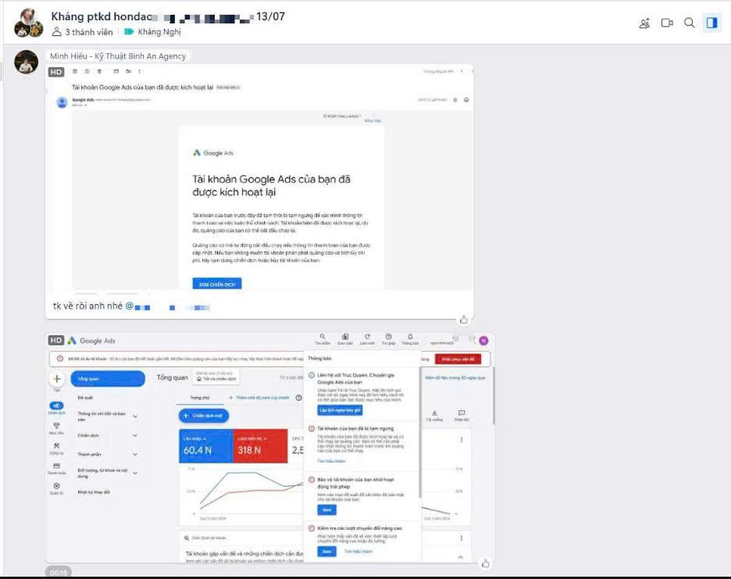Like the Google Ads dashboard screenshot message

(x=485, y=563)
